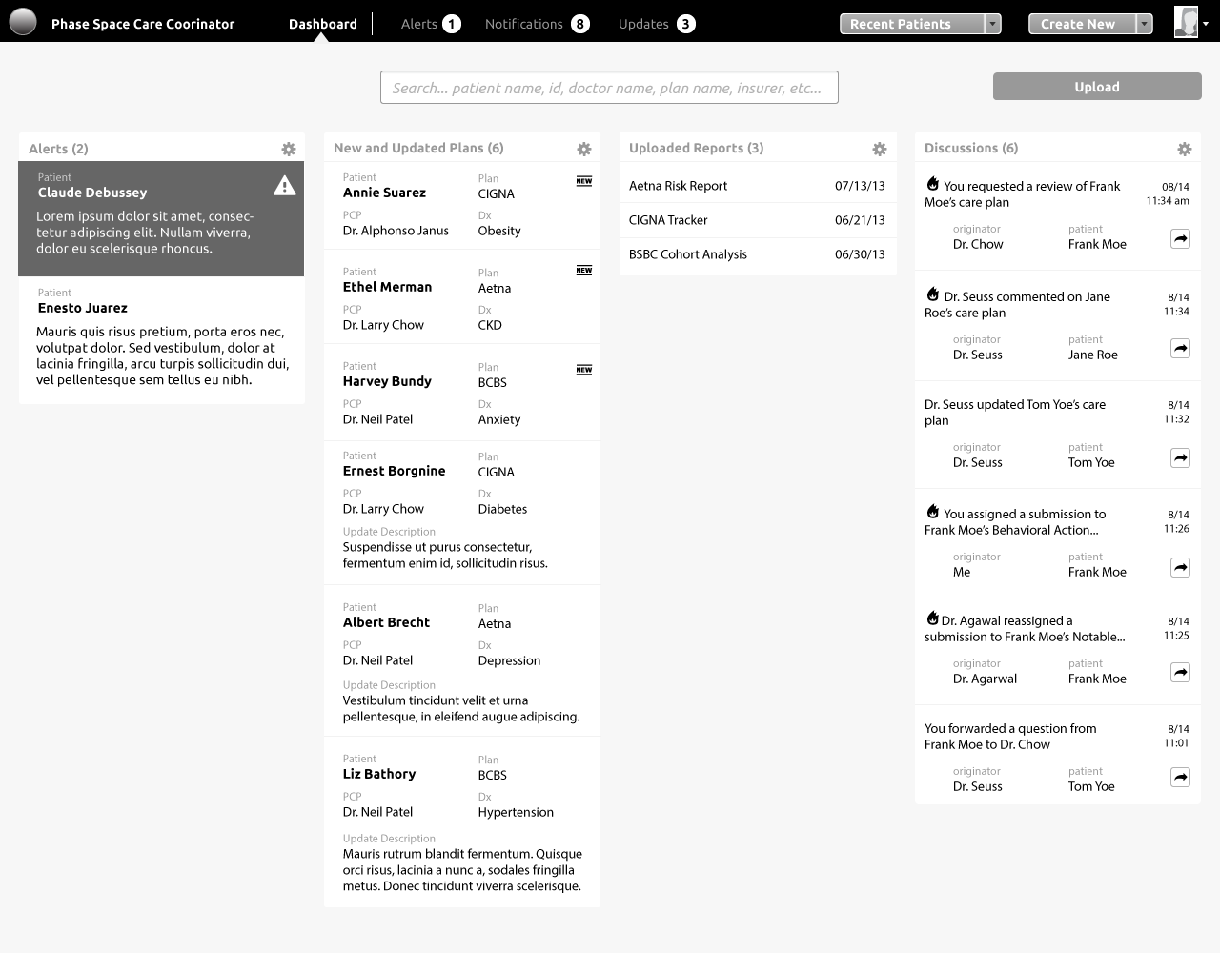
Task: Click the patient search field
Action: pos(609,88)
